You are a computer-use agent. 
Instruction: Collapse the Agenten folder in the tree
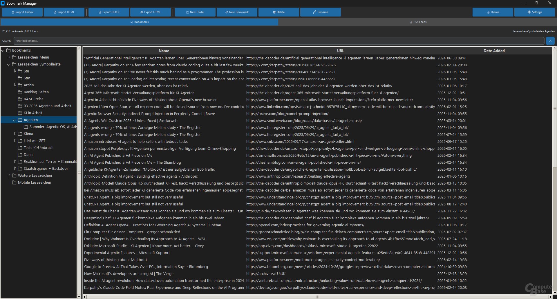coord(15,120)
